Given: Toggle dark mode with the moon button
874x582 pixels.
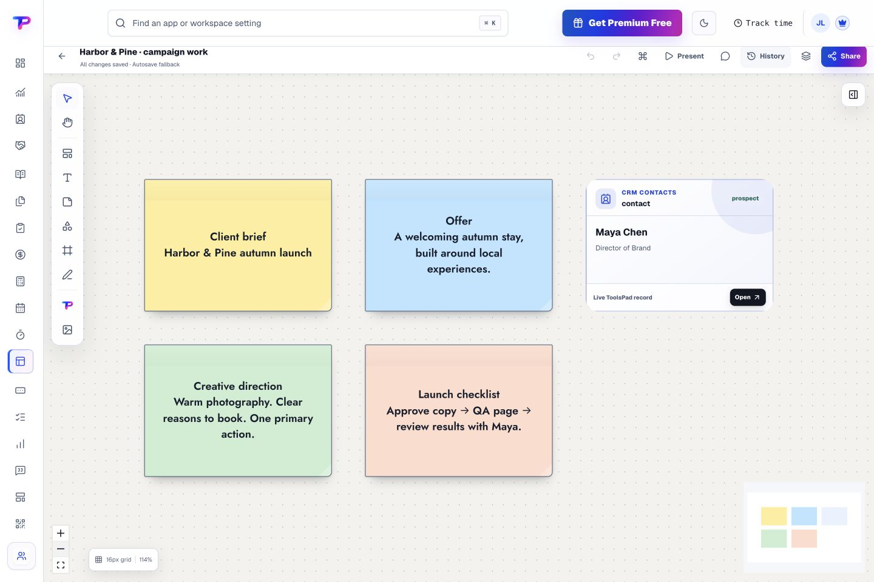Looking at the screenshot, I should [x=704, y=23].
